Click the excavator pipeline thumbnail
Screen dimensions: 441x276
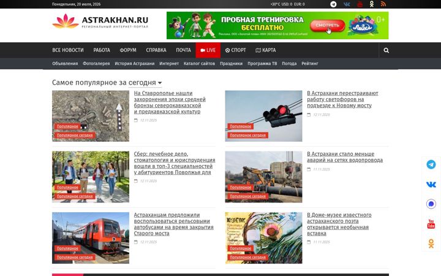(263, 177)
